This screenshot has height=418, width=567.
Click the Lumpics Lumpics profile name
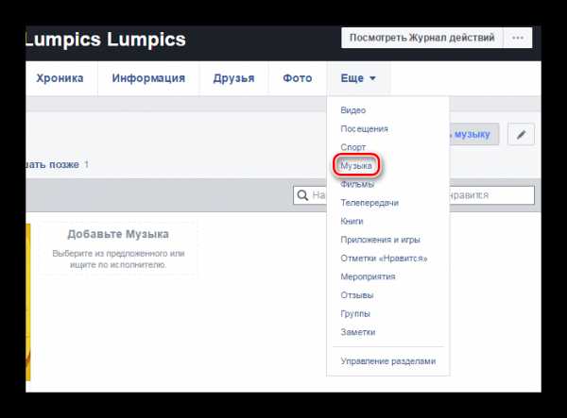coord(106,40)
